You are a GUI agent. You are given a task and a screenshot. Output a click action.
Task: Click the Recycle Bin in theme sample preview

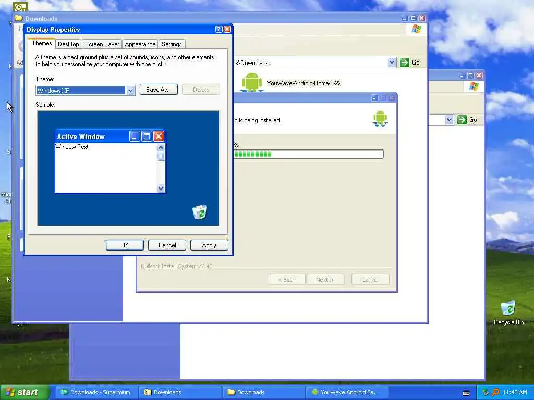[x=200, y=212]
